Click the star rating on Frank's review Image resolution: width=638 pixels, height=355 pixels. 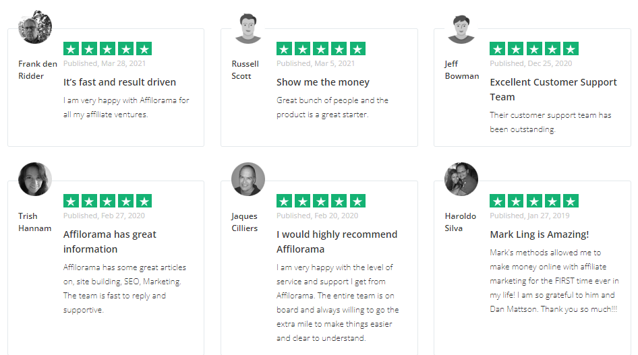click(107, 49)
